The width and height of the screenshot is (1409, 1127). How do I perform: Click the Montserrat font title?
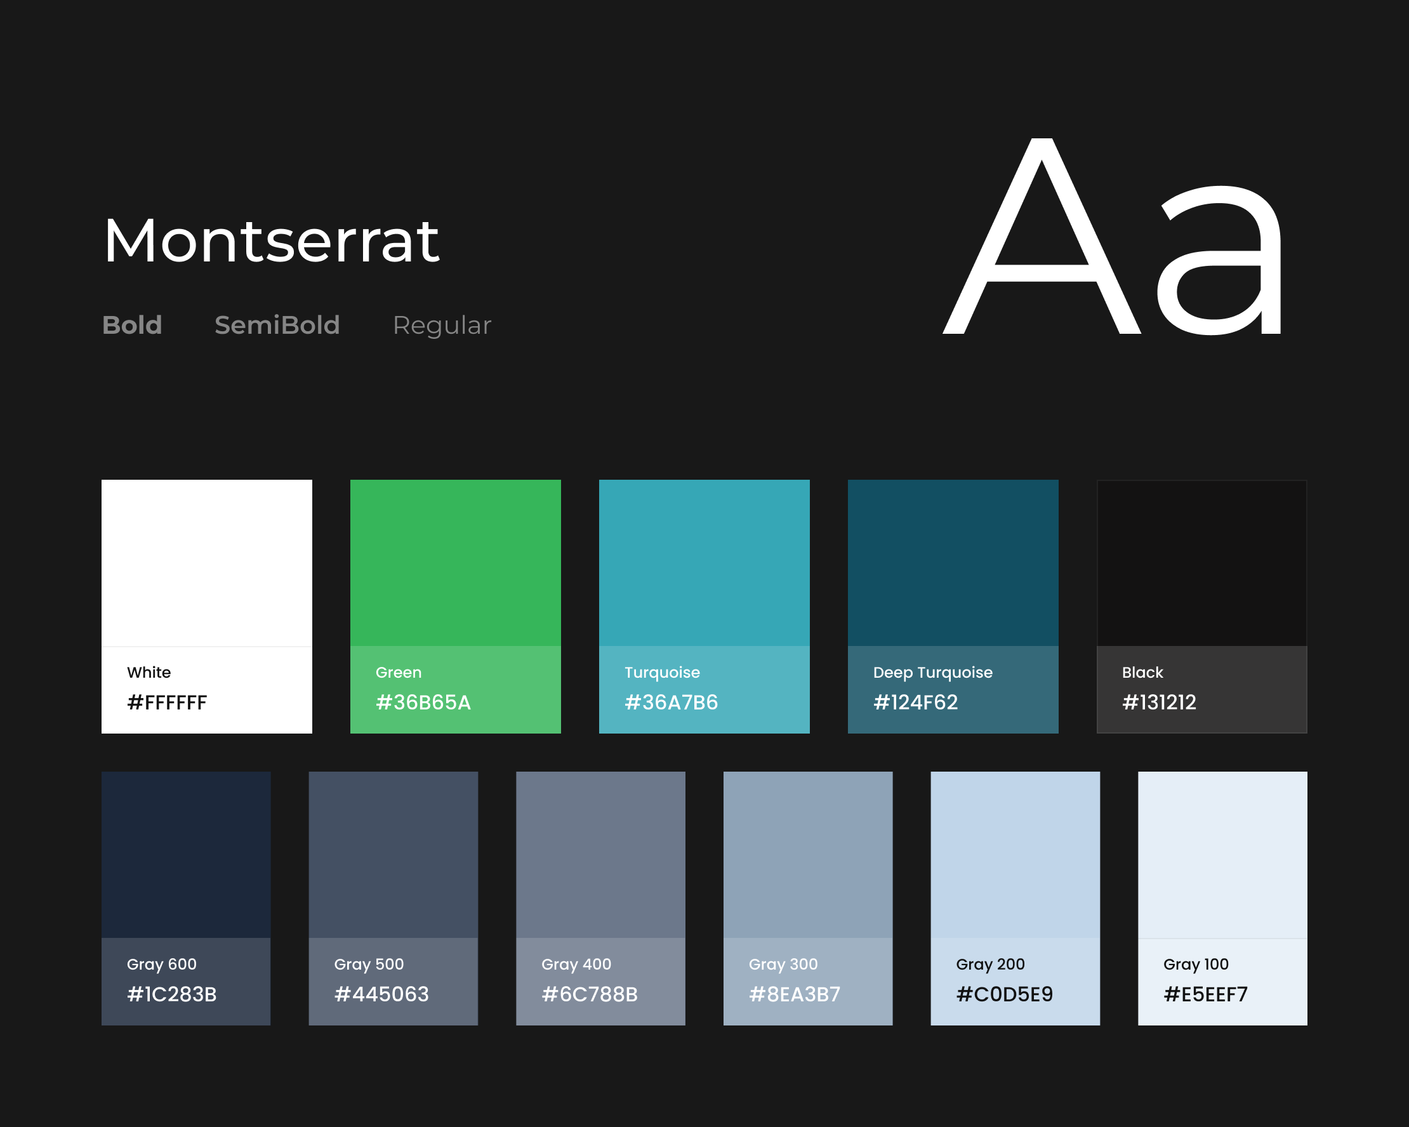coord(271,242)
